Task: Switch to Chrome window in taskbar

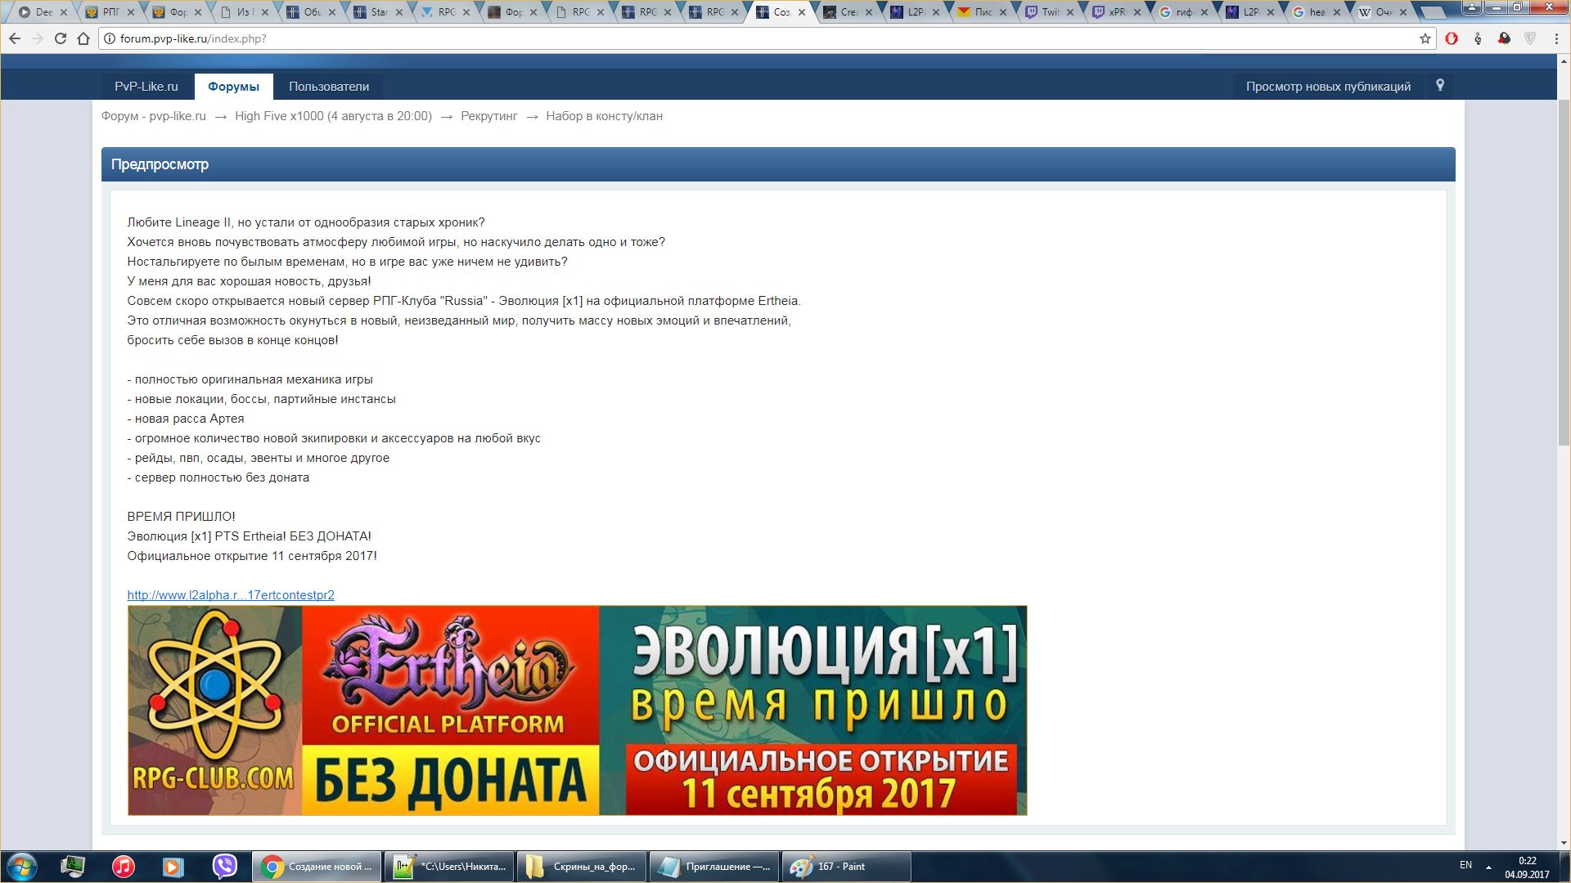Action: click(317, 867)
